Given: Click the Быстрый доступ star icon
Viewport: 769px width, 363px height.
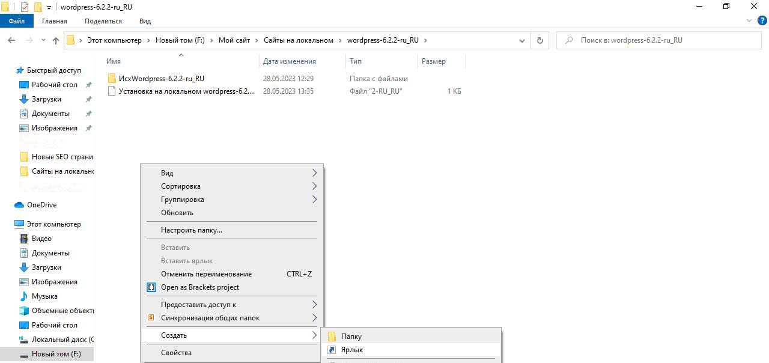Looking at the screenshot, I should [x=20, y=70].
